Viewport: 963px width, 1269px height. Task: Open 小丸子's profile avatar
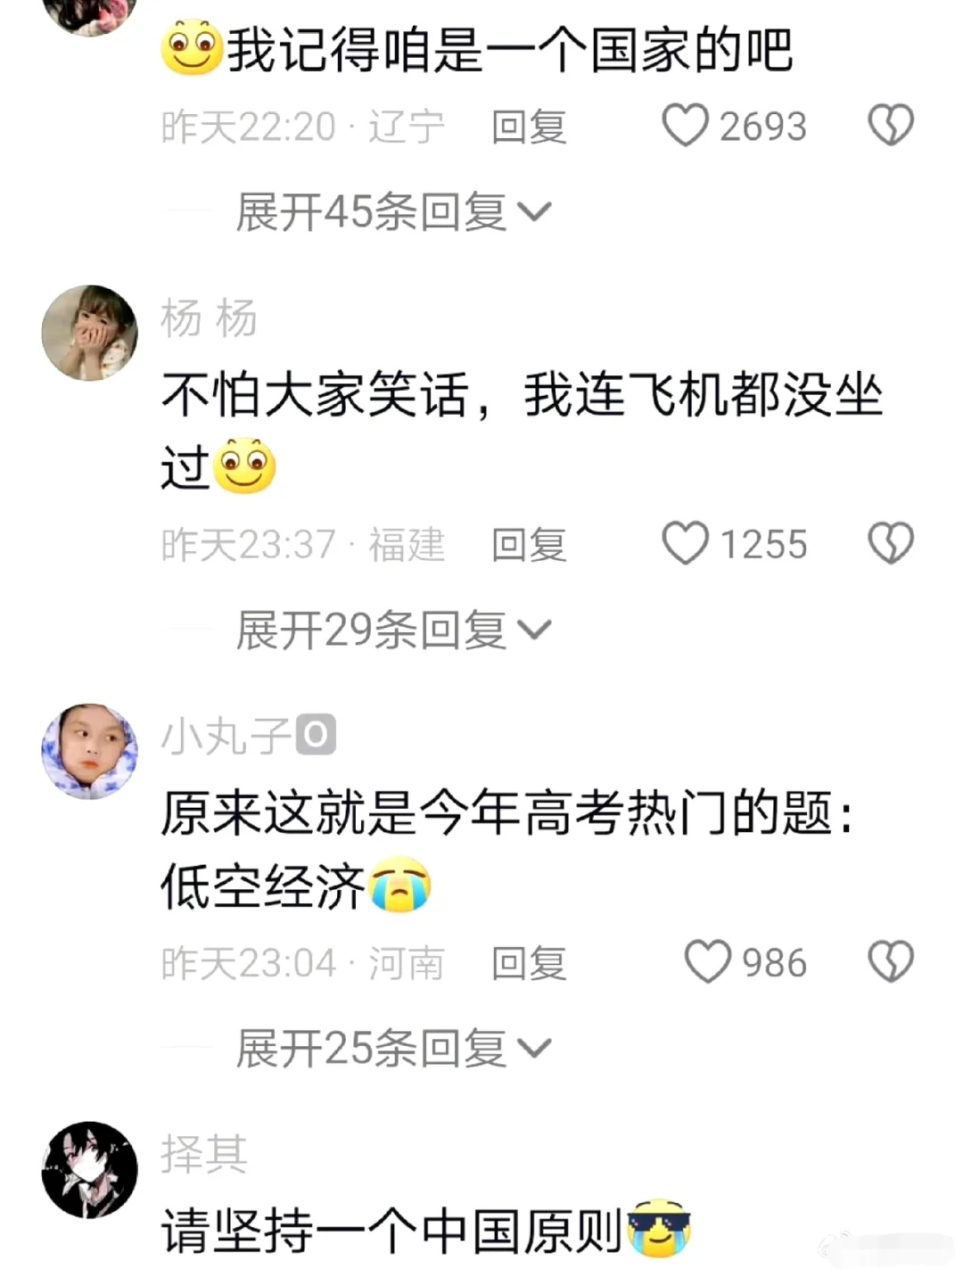90,751
